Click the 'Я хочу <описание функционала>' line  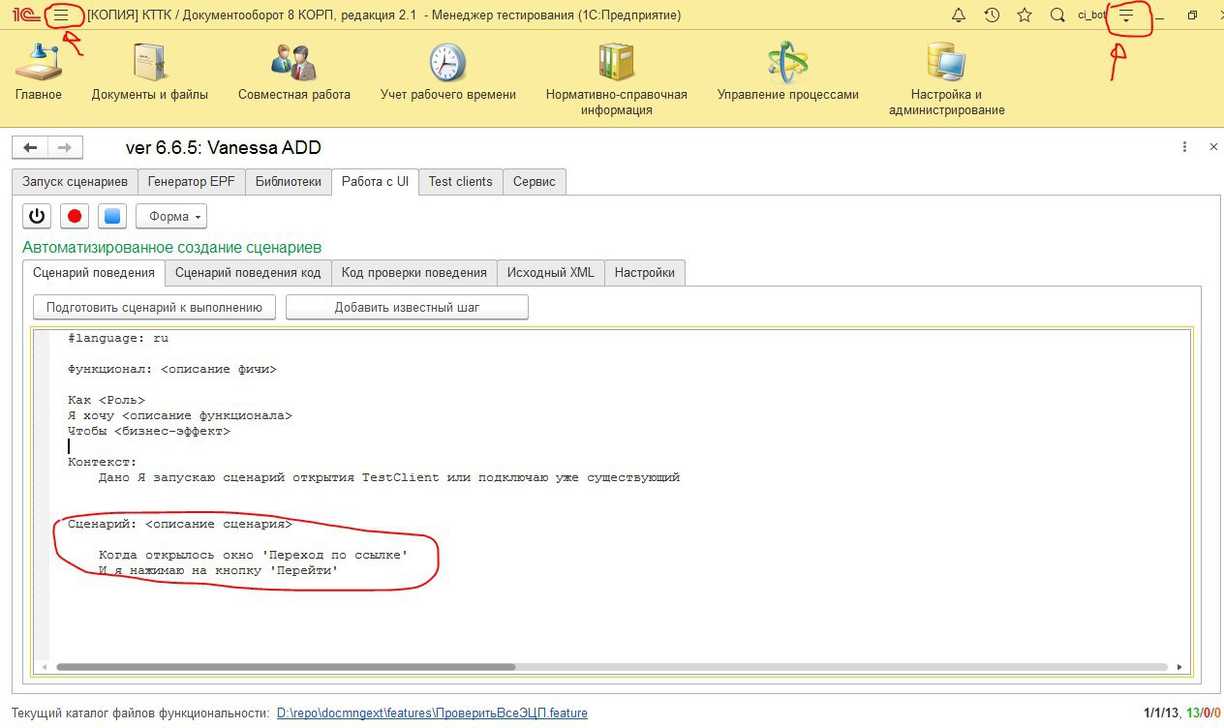coord(180,415)
